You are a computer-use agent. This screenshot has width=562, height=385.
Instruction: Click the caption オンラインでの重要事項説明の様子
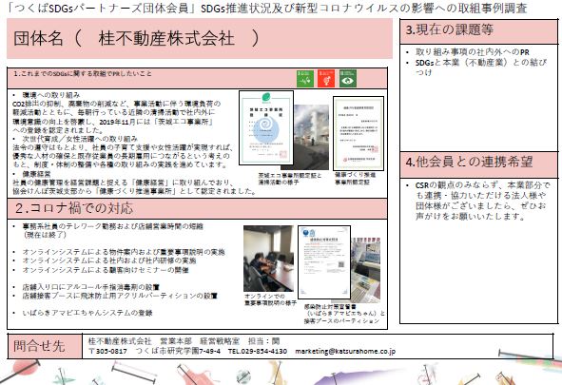click(271, 299)
